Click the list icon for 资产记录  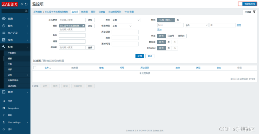[4, 33]
